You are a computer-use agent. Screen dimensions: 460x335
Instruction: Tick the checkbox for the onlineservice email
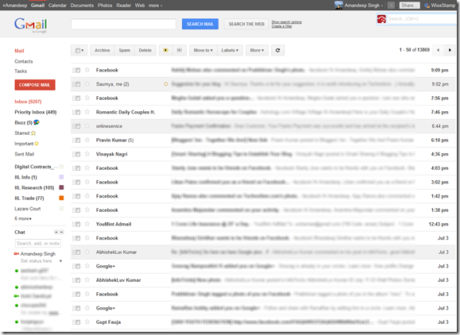(x=78, y=126)
